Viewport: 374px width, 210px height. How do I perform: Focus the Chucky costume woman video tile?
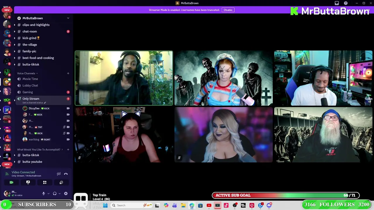(x=224, y=78)
